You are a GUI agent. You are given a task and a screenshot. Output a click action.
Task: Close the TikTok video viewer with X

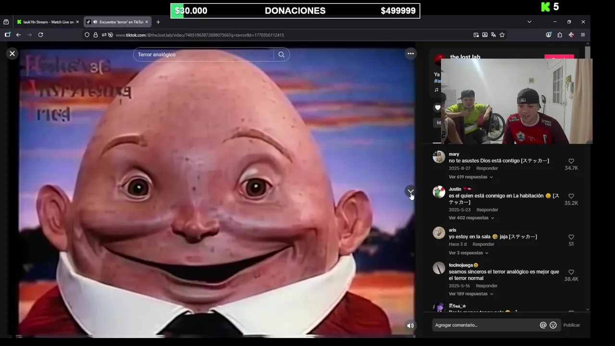[x=12, y=54]
